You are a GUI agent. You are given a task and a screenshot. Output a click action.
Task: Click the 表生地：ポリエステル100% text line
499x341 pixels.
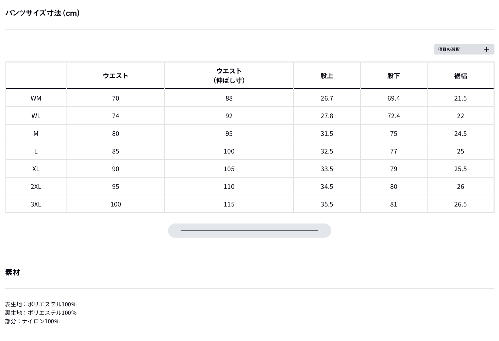point(41,304)
